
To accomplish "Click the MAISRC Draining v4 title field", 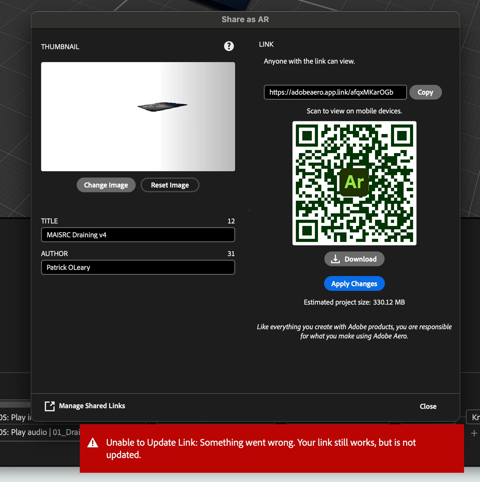I will pos(138,235).
